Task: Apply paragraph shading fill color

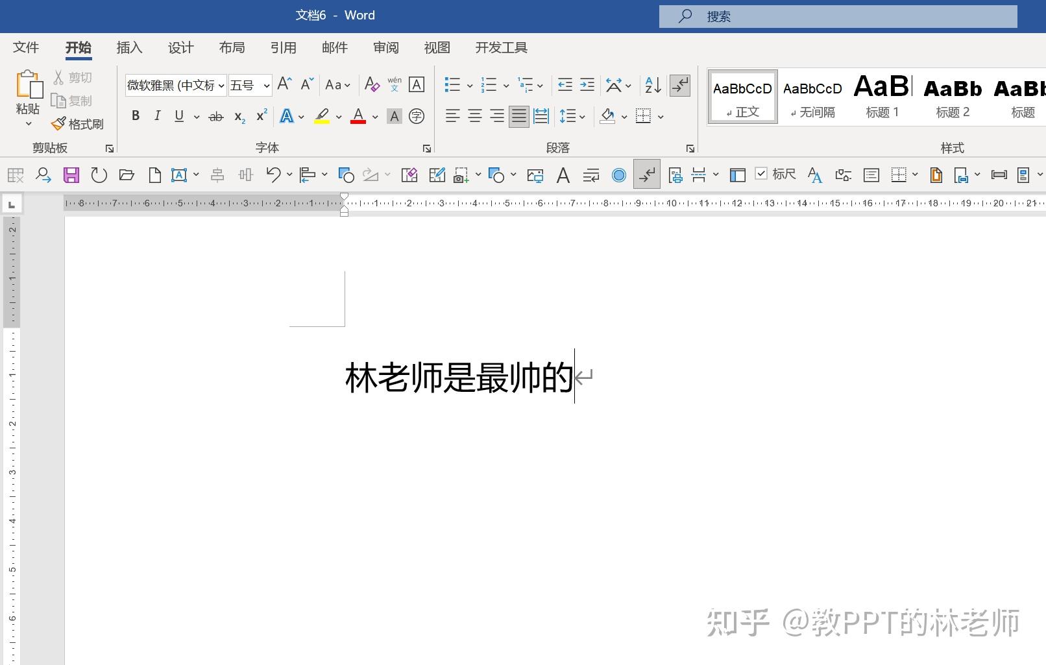Action: (607, 116)
